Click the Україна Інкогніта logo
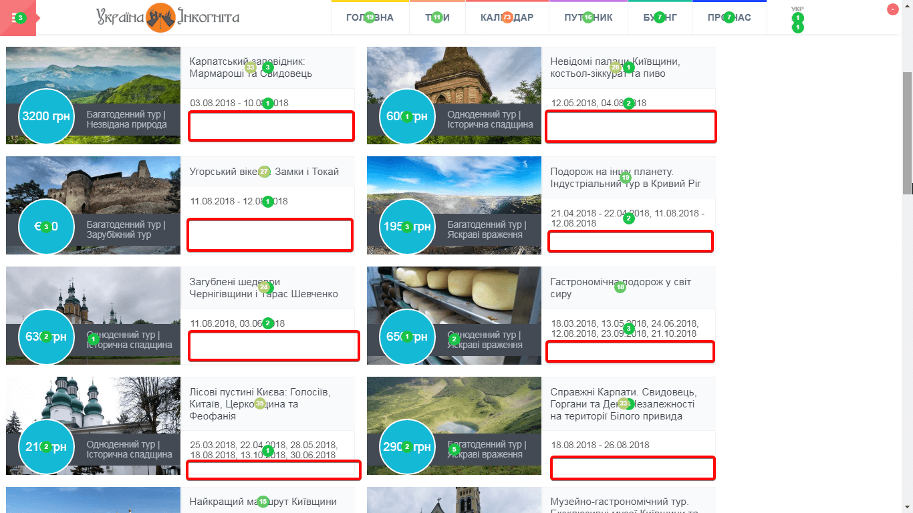The width and height of the screenshot is (913, 513). (167, 17)
